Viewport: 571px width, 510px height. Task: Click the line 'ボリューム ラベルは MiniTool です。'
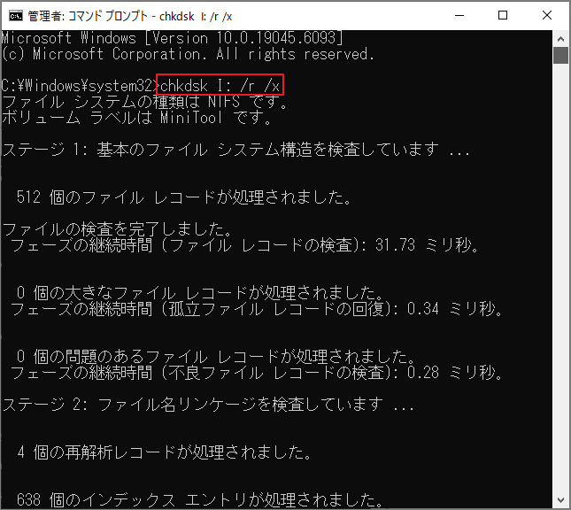click(x=137, y=117)
